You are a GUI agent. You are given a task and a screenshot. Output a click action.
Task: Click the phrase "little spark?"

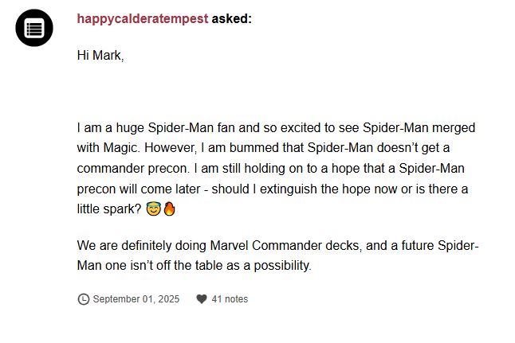[x=108, y=210]
